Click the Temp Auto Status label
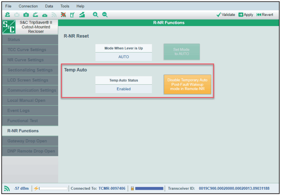 pyautogui.click(x=124, y=80)
